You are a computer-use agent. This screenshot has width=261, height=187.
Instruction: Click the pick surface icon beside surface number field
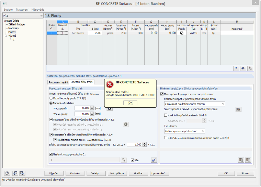(123, 160)
